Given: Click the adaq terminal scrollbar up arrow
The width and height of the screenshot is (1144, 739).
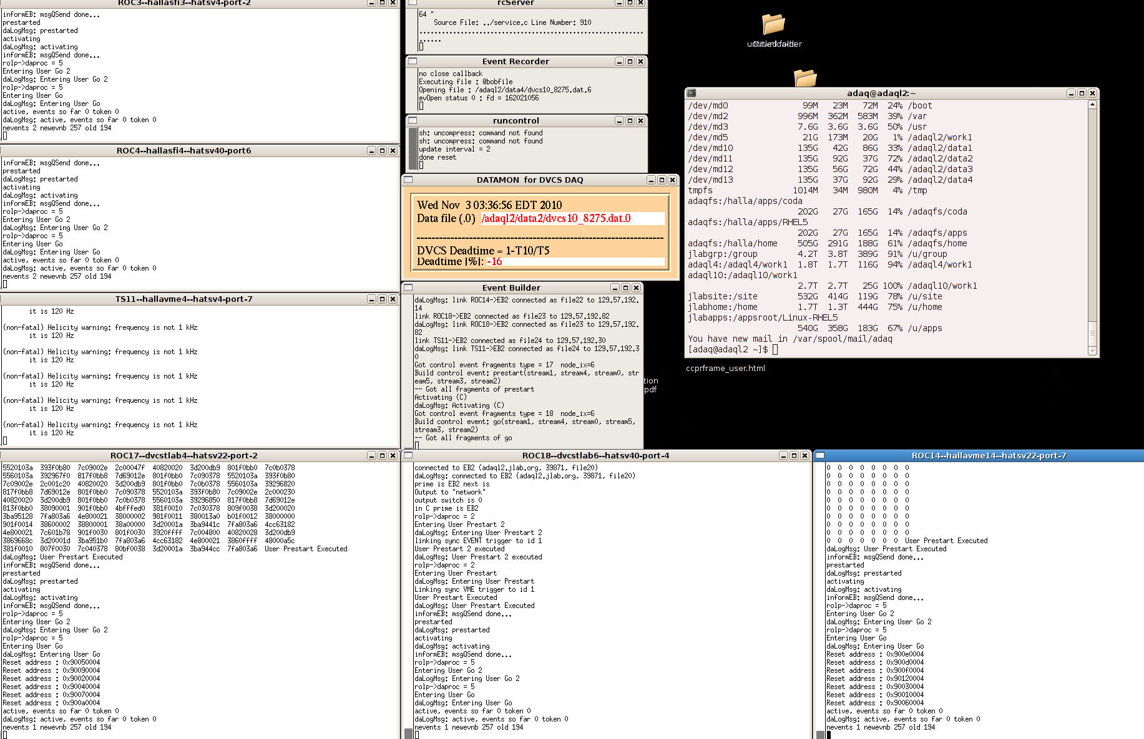Looking at the screenshot, I should point(1092,104).
